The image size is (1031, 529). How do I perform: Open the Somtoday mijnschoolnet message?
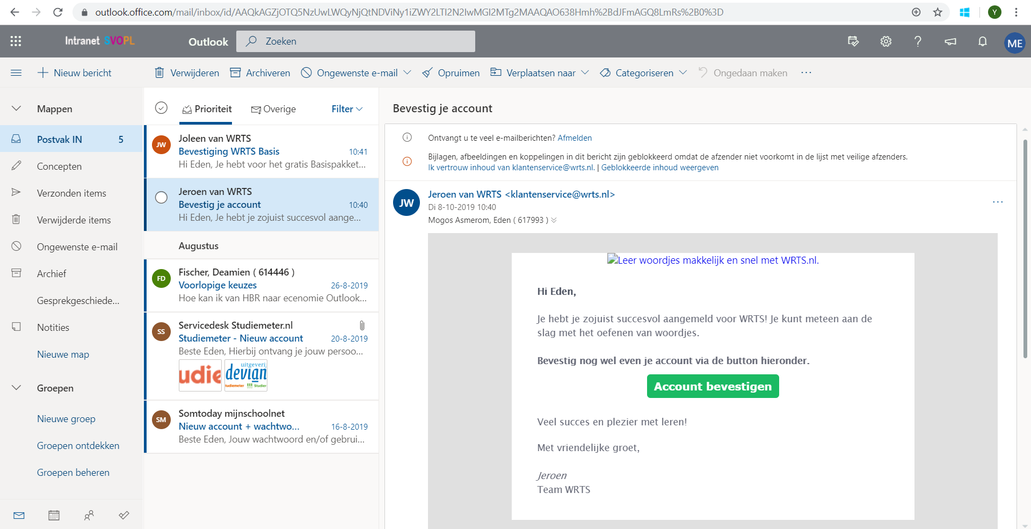262,426
